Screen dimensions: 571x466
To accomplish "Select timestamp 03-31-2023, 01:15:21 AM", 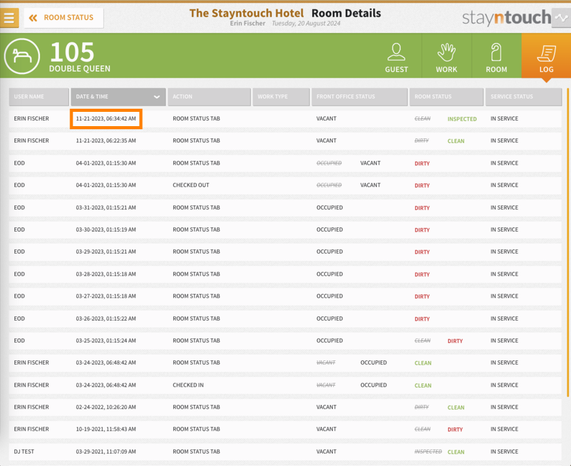I will (106, 208).
